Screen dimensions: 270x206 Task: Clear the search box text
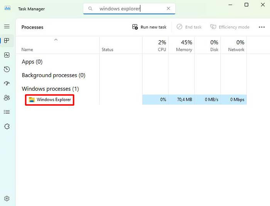point(169,8)
